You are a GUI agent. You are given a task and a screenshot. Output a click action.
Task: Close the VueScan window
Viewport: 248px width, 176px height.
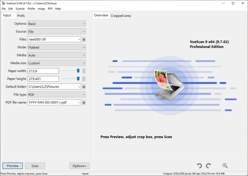coord(243,3)
